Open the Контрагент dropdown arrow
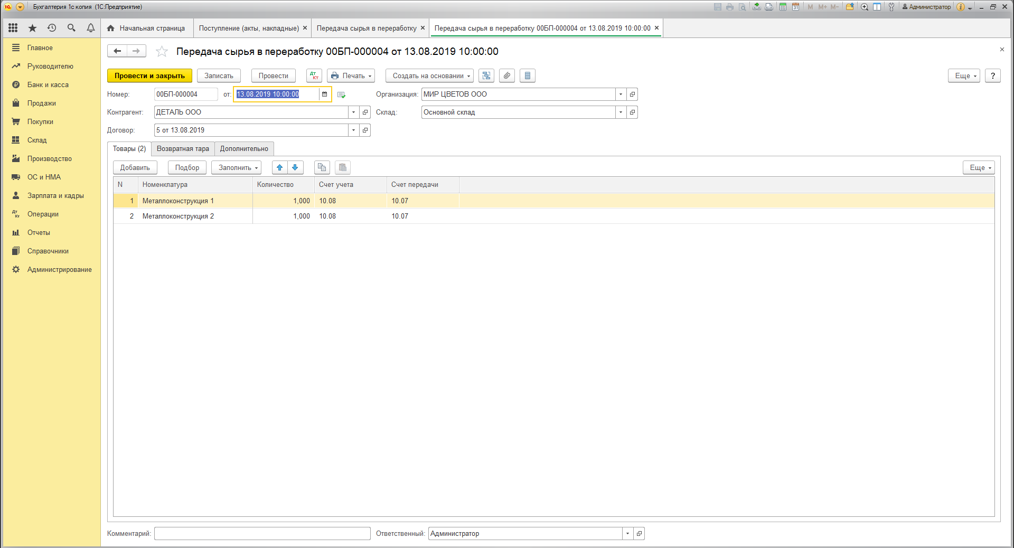The height and width of the screenshot is (548, 1014). (354, 112)
